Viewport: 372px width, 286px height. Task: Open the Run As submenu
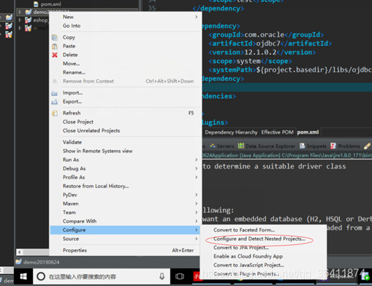pyautogui.click(x=126, y=160)
